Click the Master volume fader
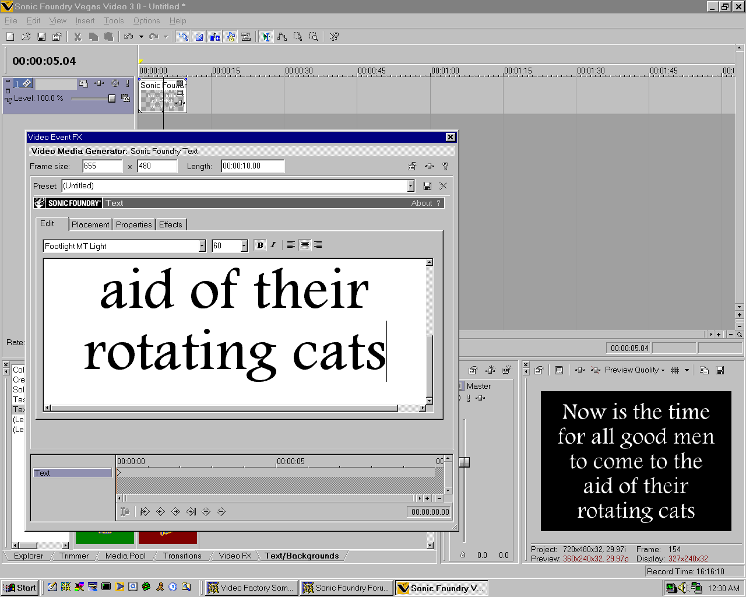Viewport: 746px width, 597px height. [465, 462]
